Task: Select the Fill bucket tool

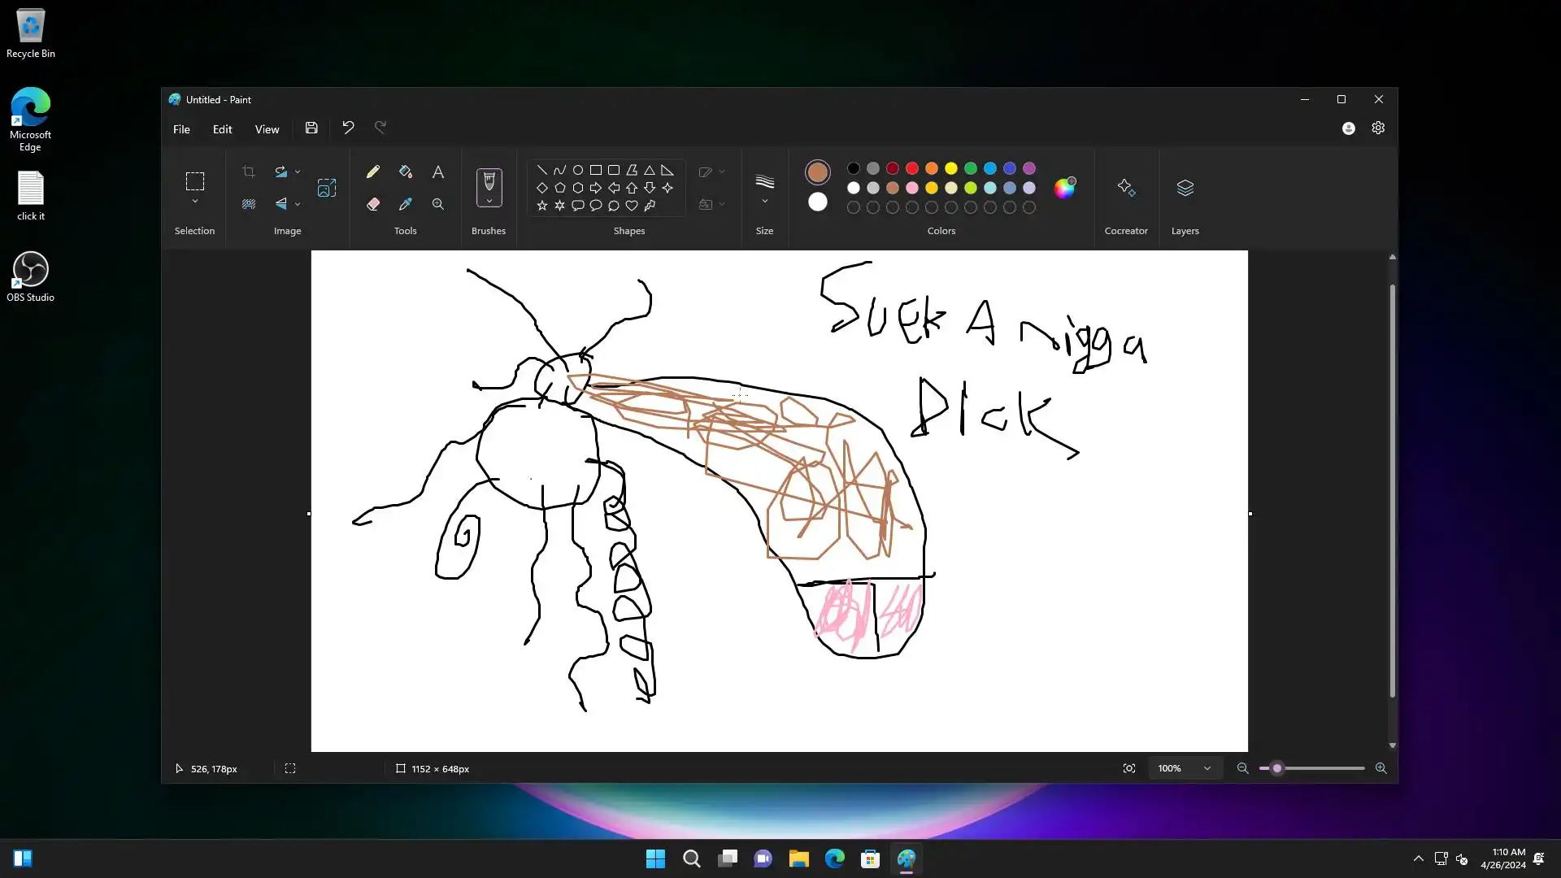Action: 406,172
